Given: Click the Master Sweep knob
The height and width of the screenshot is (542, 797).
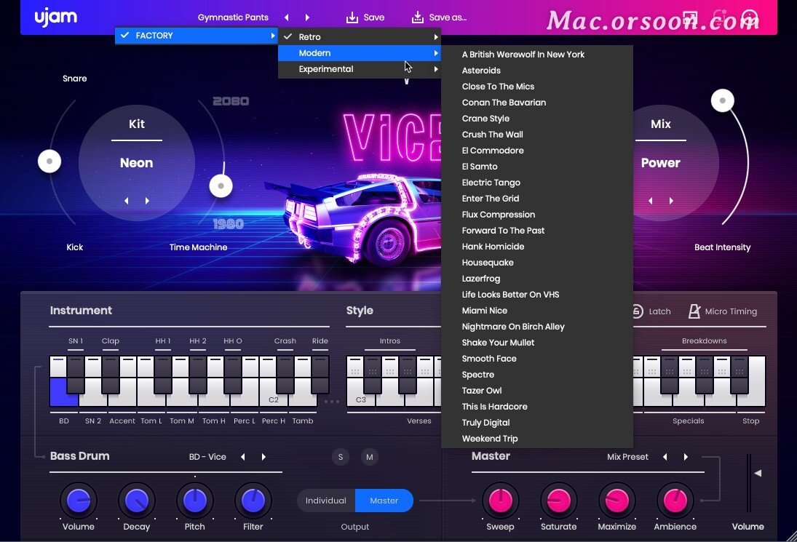Looking at the screenshot, I should (500, 501).
